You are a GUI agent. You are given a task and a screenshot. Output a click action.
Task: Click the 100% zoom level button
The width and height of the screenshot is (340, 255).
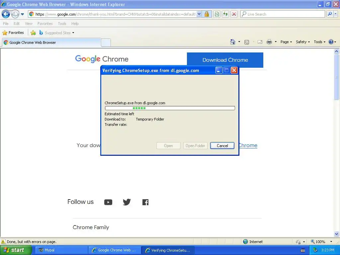tap(318, 242)
